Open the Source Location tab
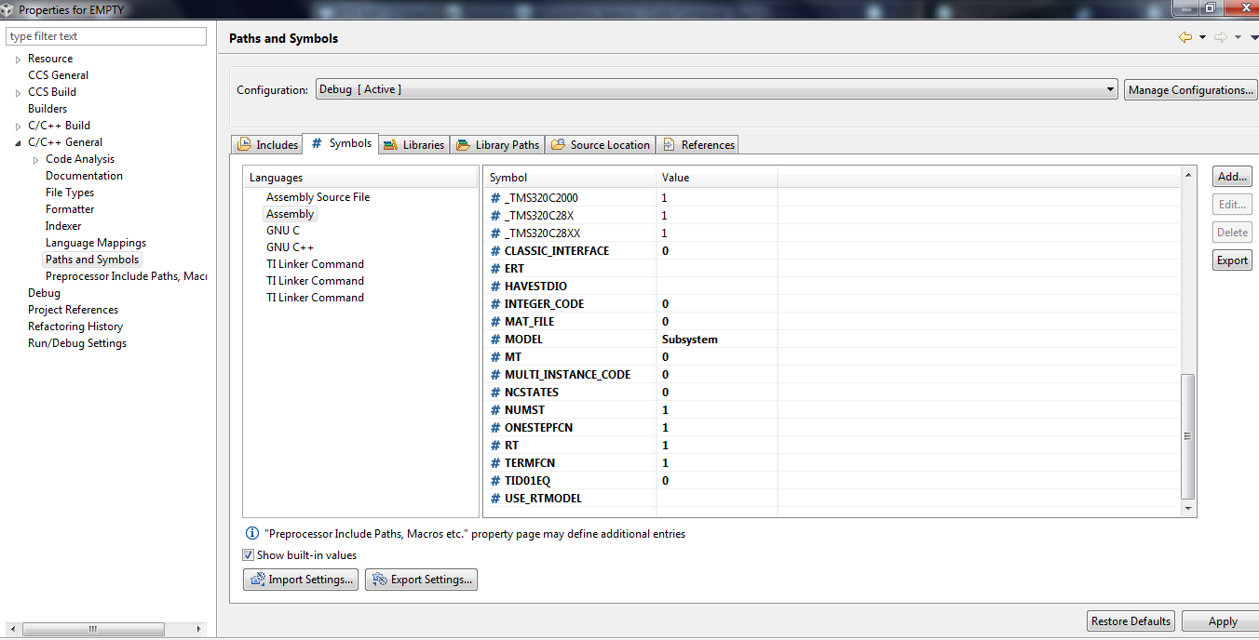This screenshot has width=1259, height=640. [x=601, y=144]
